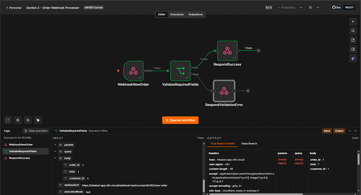Click the order_id field in input body
The image size is (361, 195).
click(x=72, y=165)
